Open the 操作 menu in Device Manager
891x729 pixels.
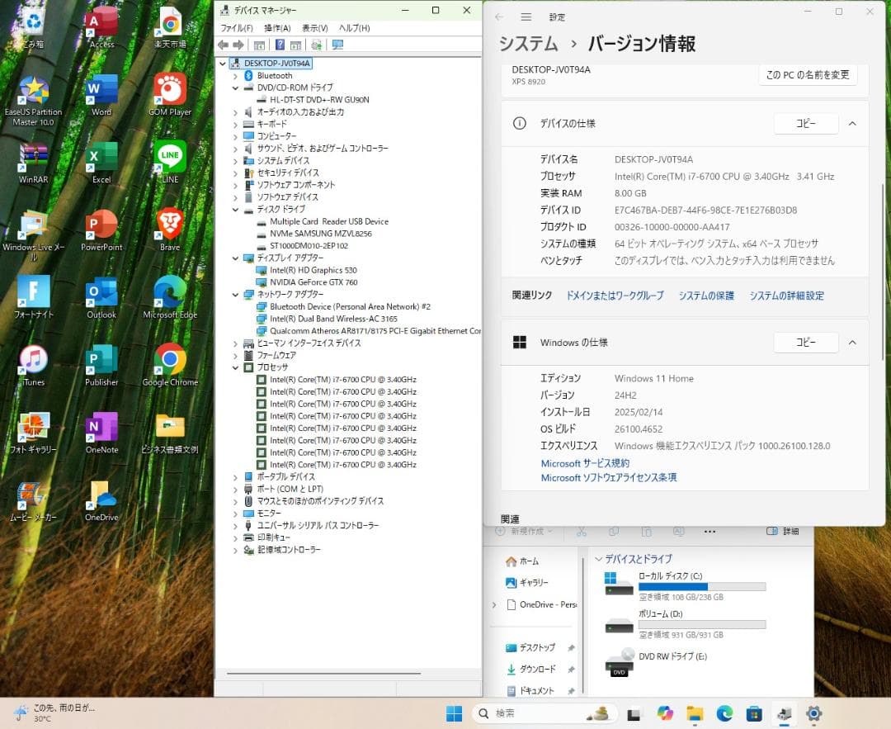coord(277,27)
